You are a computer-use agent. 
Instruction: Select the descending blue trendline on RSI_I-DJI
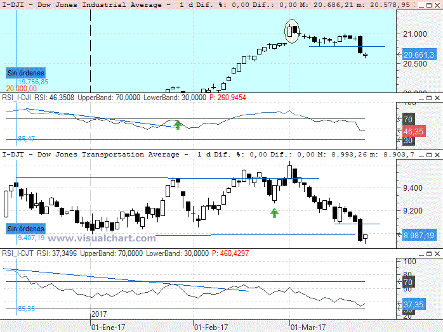102,118
